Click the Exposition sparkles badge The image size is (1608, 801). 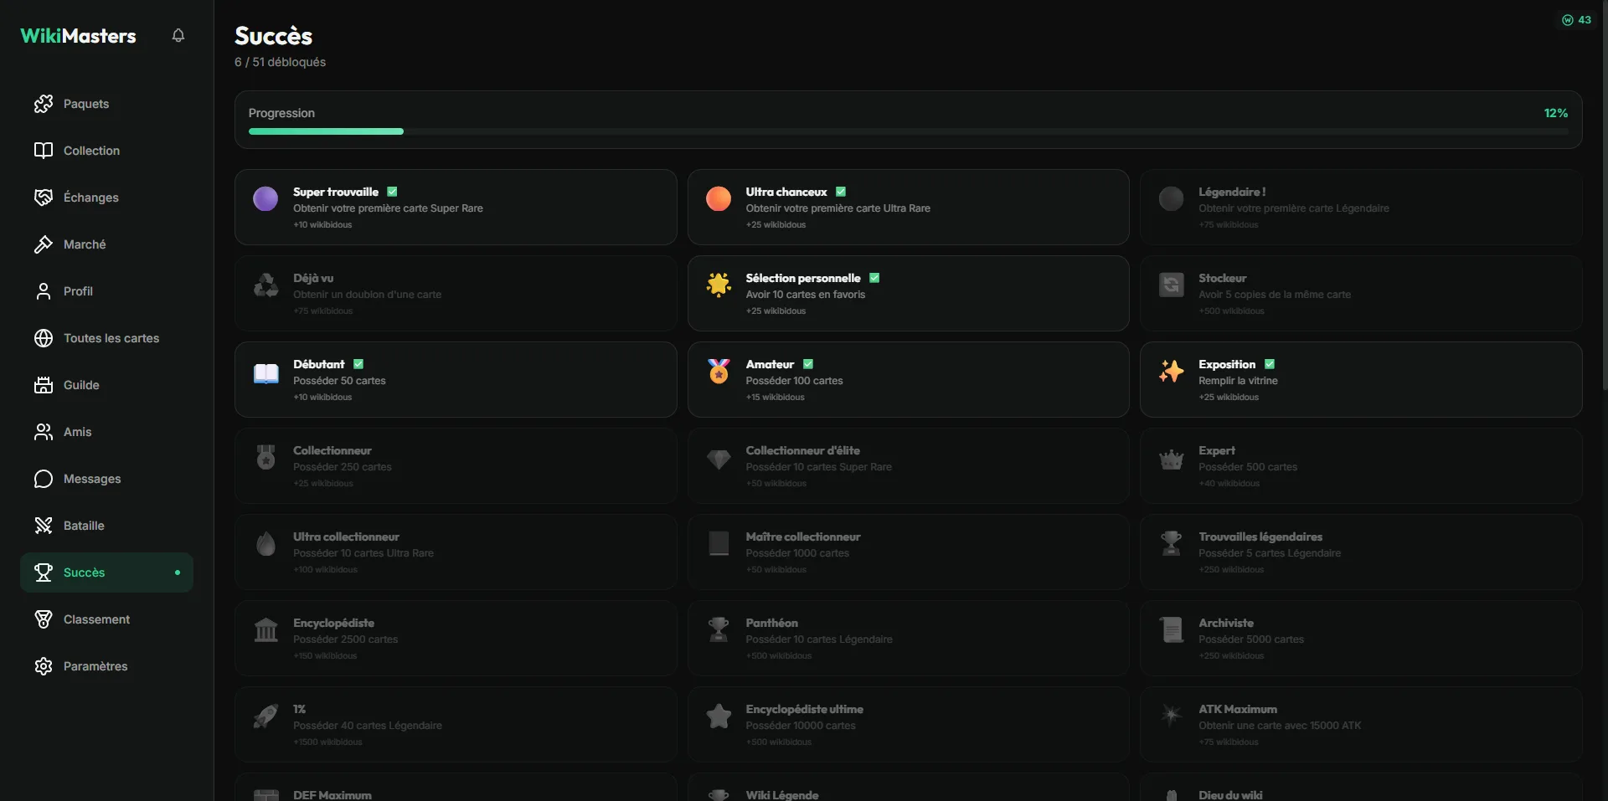pos(1172,372)
